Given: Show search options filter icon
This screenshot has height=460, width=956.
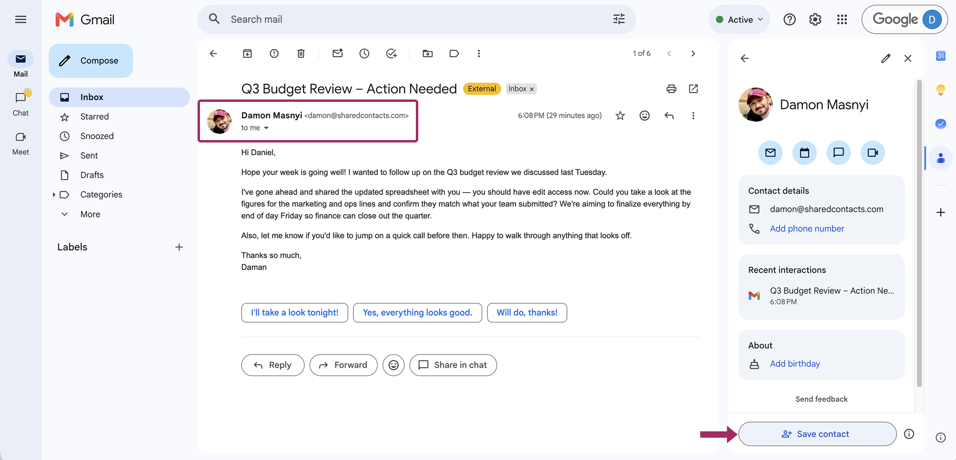Looking at the screenshot, I should (619, 19).
